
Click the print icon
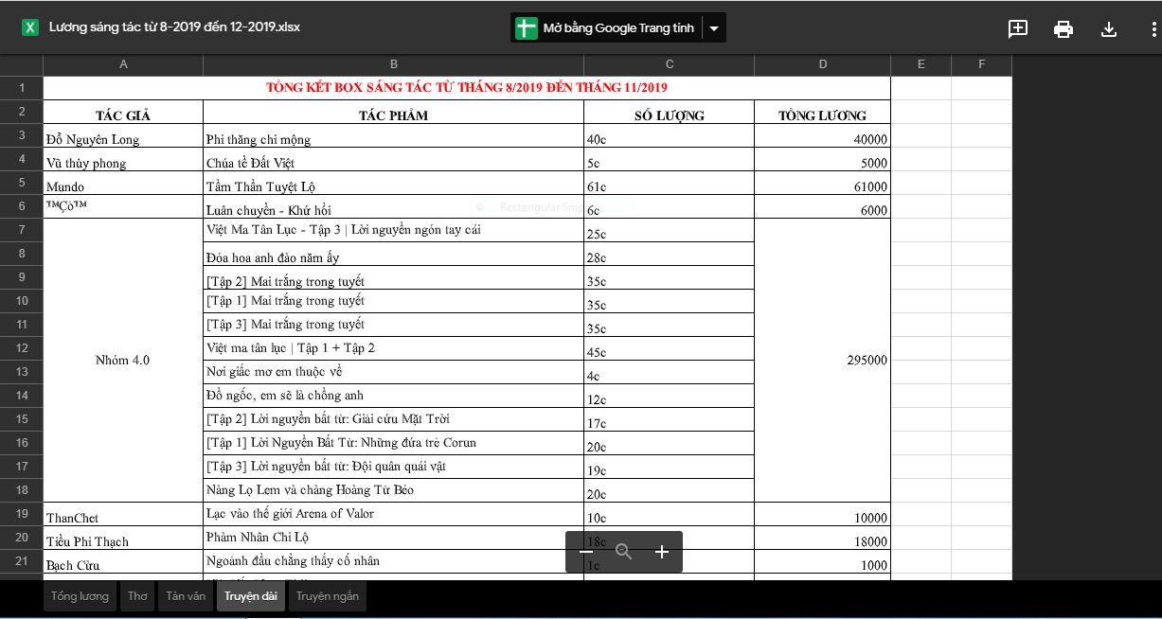click(x=1064, y=28)
